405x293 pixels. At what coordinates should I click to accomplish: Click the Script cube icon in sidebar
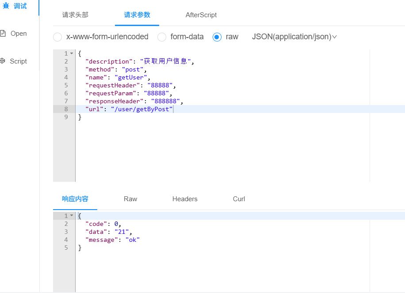point(2,61)
